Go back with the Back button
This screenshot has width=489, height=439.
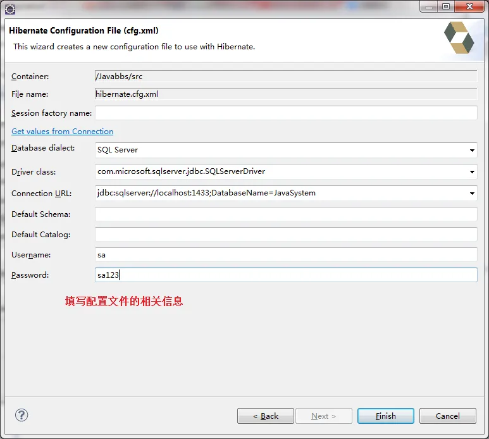click(266, 416)
